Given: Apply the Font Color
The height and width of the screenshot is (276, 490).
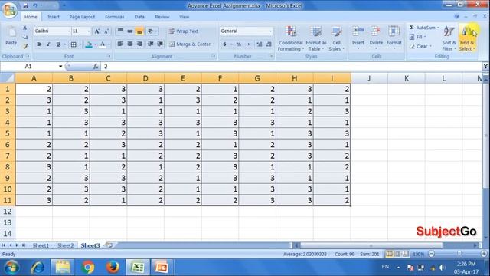Looking at the screenshot, I should (x=103, y=44).
